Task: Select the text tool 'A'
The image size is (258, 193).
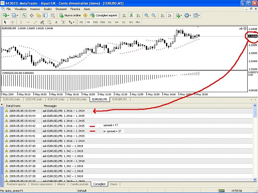Action: [56, 22]
